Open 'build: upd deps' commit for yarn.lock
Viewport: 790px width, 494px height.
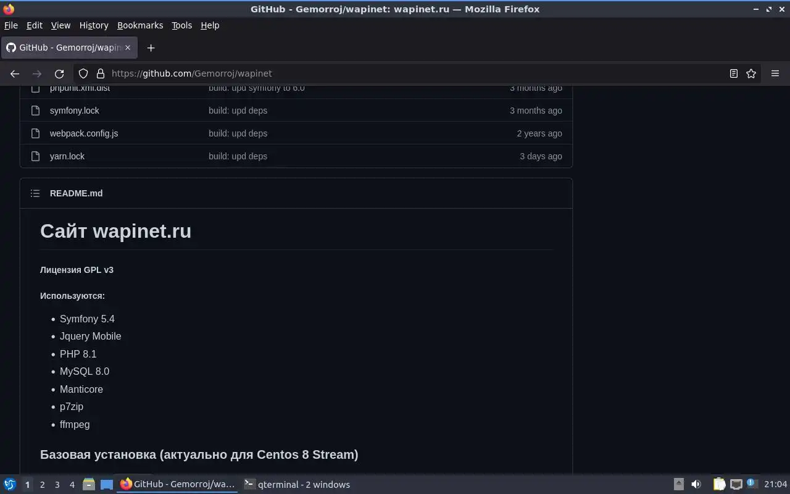coord(238,156)
